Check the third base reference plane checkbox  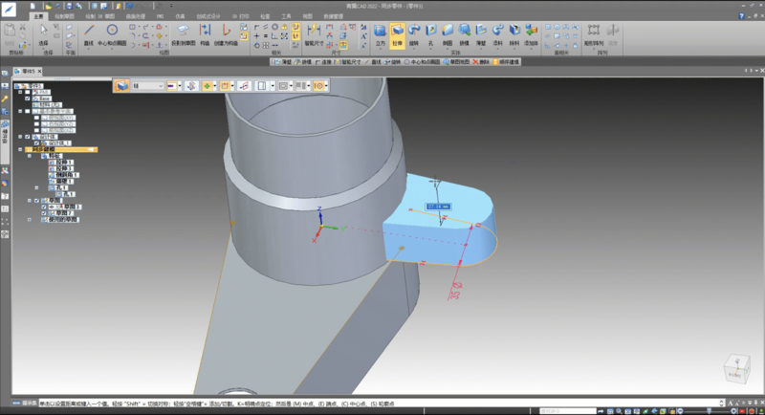[36, 130]
